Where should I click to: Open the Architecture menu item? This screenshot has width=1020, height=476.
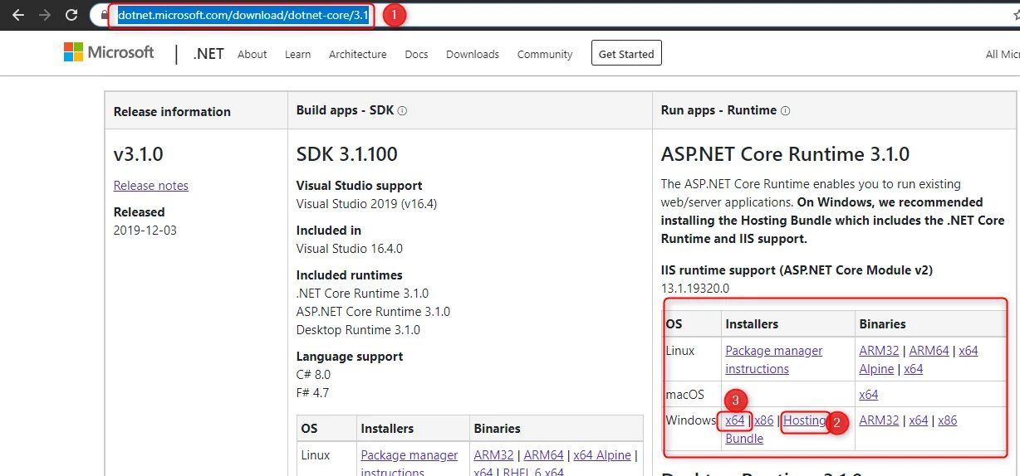(x=357, y=54)
